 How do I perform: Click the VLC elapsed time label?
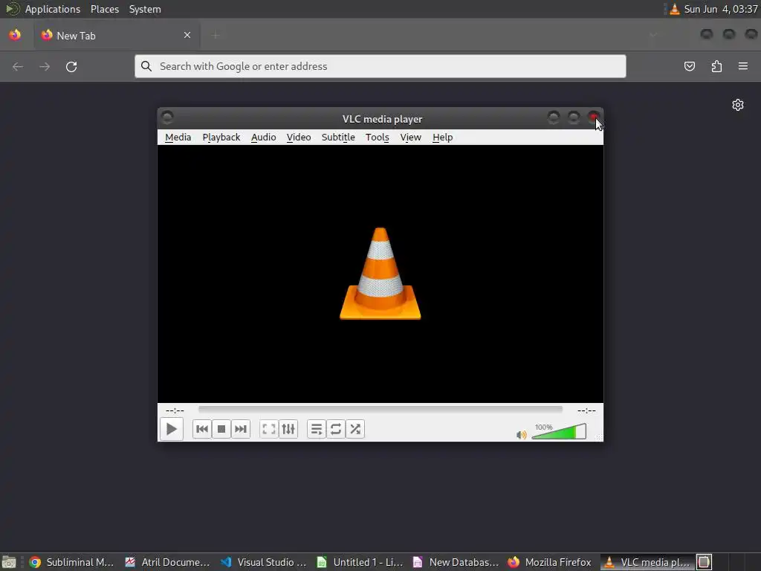175,410
